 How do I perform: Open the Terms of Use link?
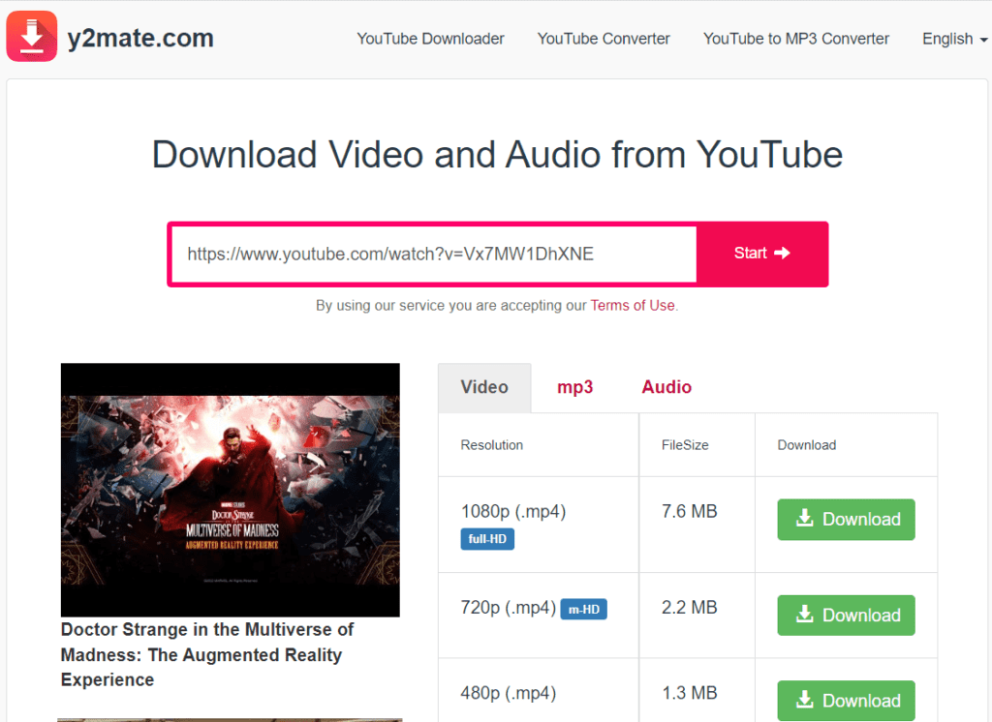[x=633, y=306]
